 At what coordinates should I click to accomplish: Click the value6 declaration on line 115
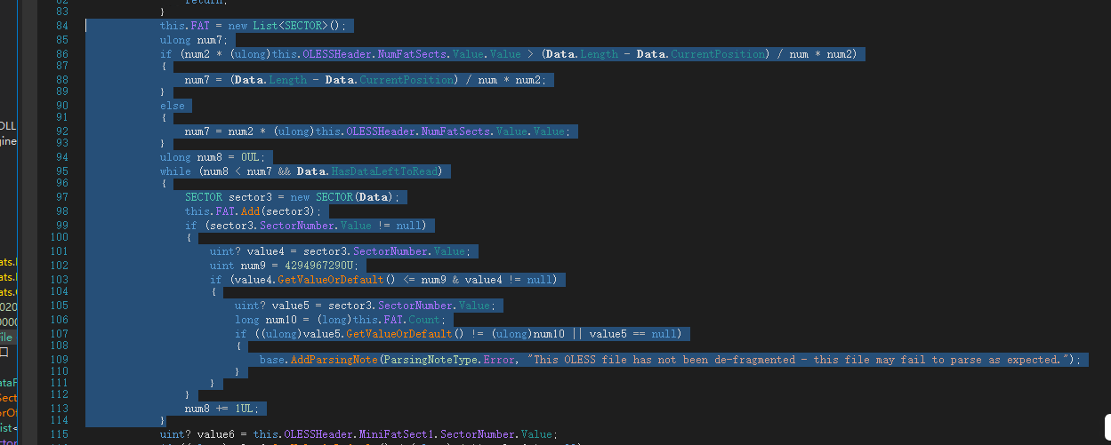point(216,434)
